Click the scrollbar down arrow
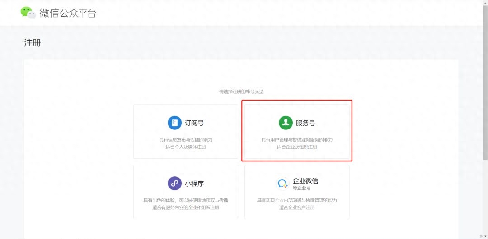 pyautogui.click(x=486, y=236)
